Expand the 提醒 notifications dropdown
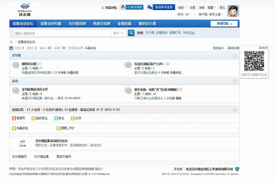This screenshot has height=183, width=275. click(212, 8)
